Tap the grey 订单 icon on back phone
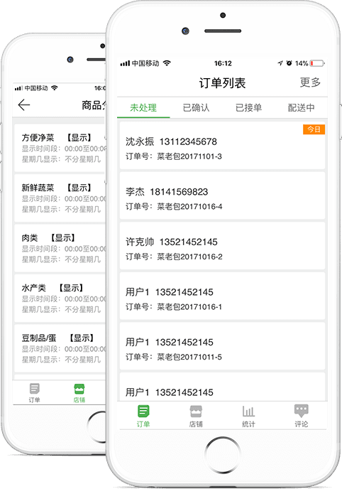 click(35, 389)
